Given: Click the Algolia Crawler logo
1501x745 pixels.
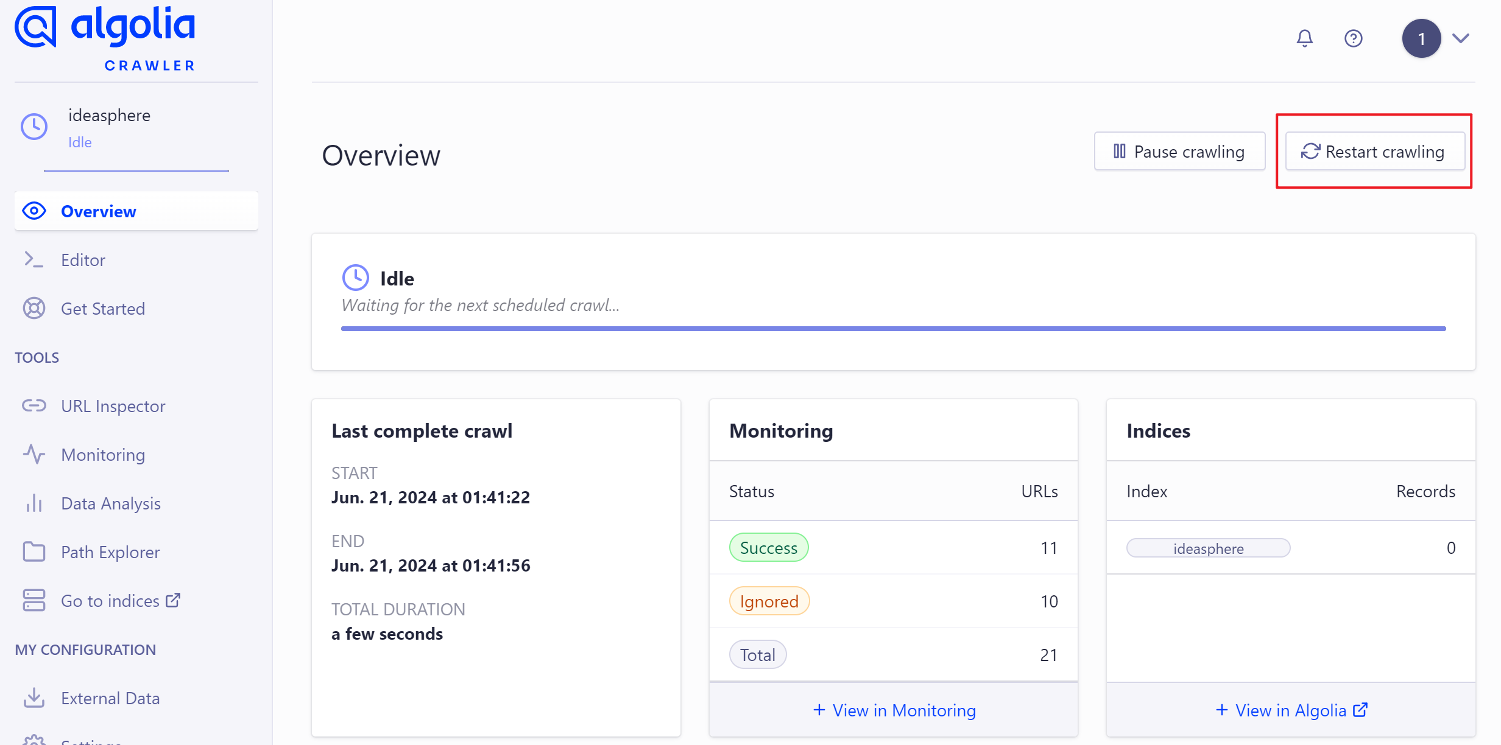Looking at the screenshot, I should pos(105,38).
